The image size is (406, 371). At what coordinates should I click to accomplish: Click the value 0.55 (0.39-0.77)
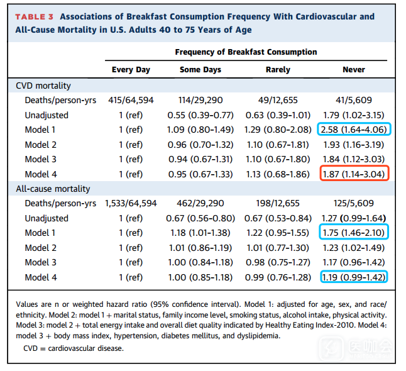coord(200,115)
